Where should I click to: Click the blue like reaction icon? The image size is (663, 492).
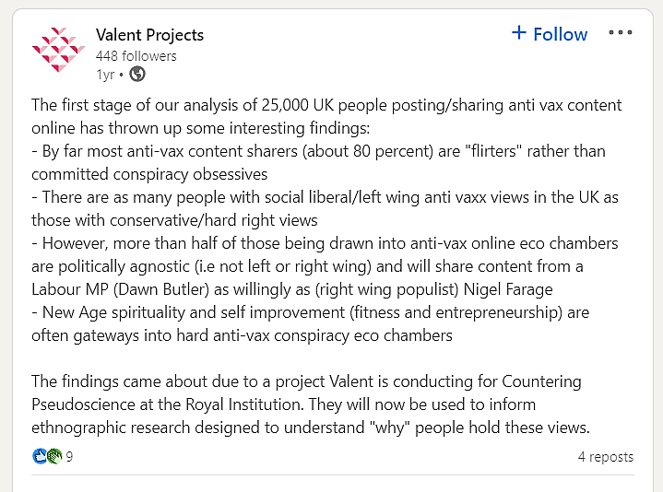40,456
